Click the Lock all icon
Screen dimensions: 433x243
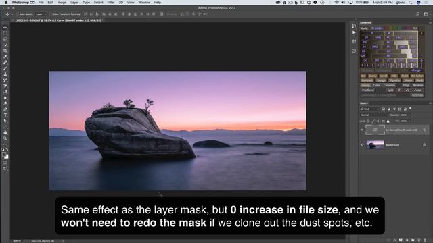388,122
